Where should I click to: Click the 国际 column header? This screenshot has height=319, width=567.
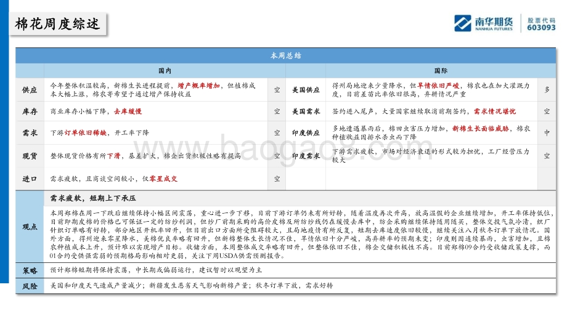click(x=441, y=71)
